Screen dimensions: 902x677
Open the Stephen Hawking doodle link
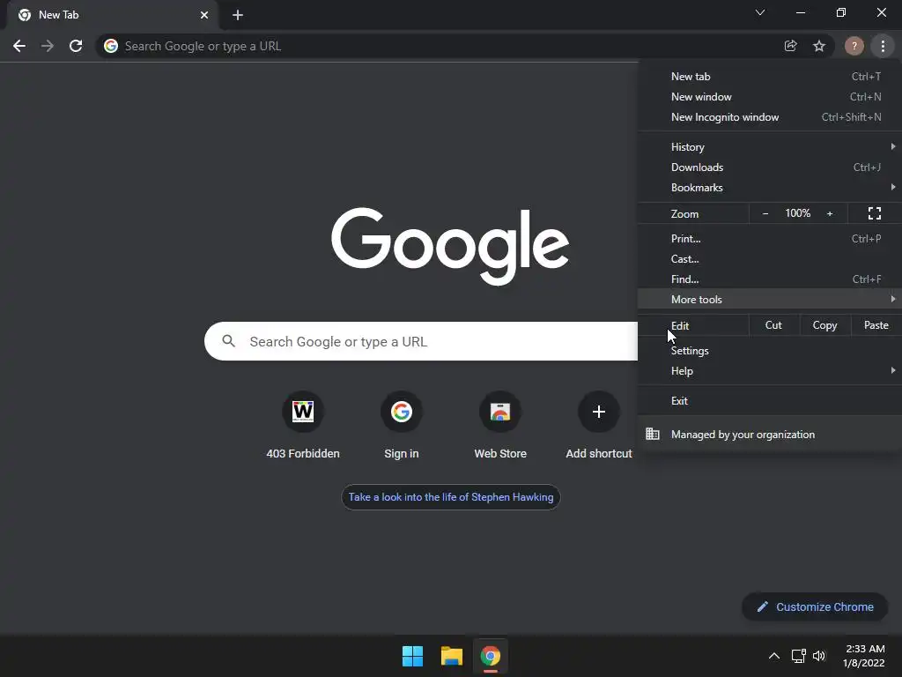(x=450, y=497)
